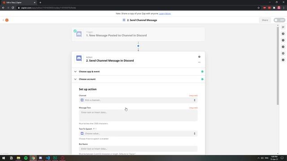Click into the Message Text field
287x161 pixels.
pyautogui.click(x=138, y=115)
